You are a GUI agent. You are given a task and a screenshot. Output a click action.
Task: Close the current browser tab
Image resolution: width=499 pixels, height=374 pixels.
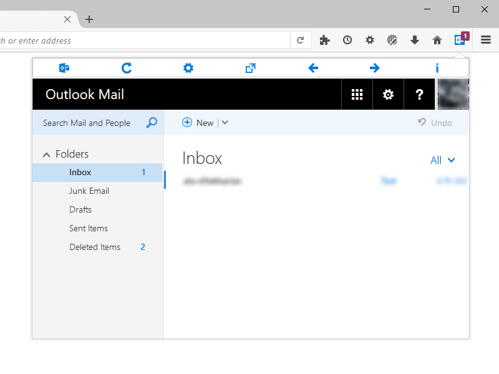coord(67,19)
